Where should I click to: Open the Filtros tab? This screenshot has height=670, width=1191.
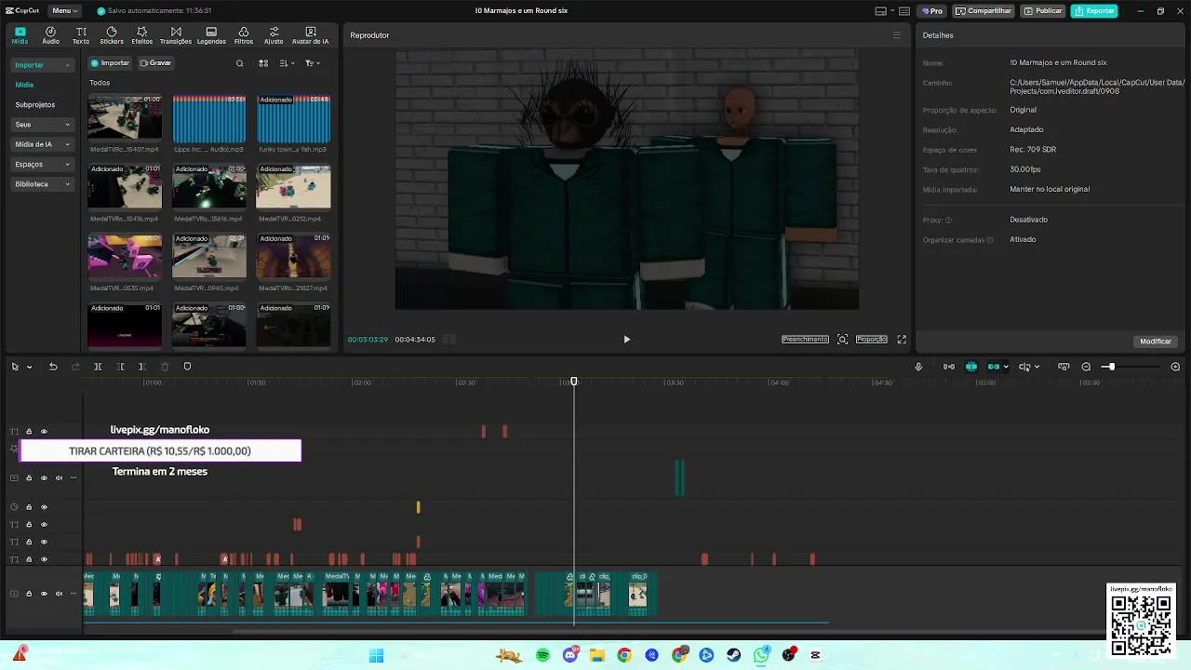(x=244, y=35)
